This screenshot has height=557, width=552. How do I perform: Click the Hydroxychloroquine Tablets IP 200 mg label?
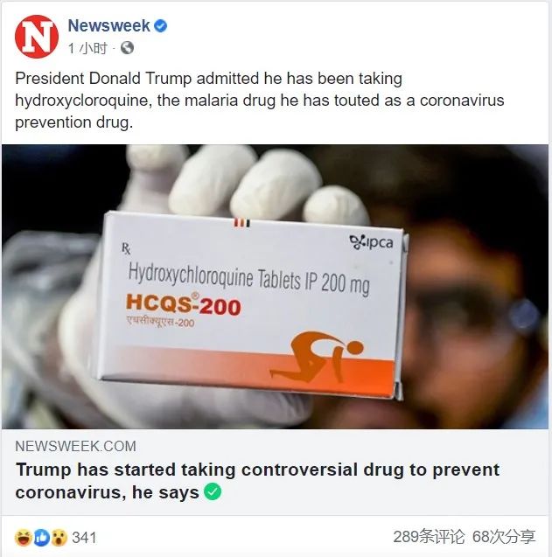(248, 280)
